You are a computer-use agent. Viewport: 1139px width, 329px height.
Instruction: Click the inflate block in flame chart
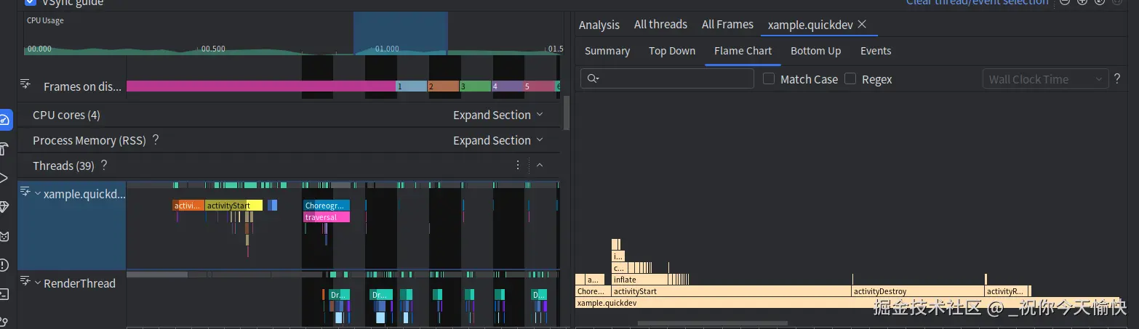(639, 280)
